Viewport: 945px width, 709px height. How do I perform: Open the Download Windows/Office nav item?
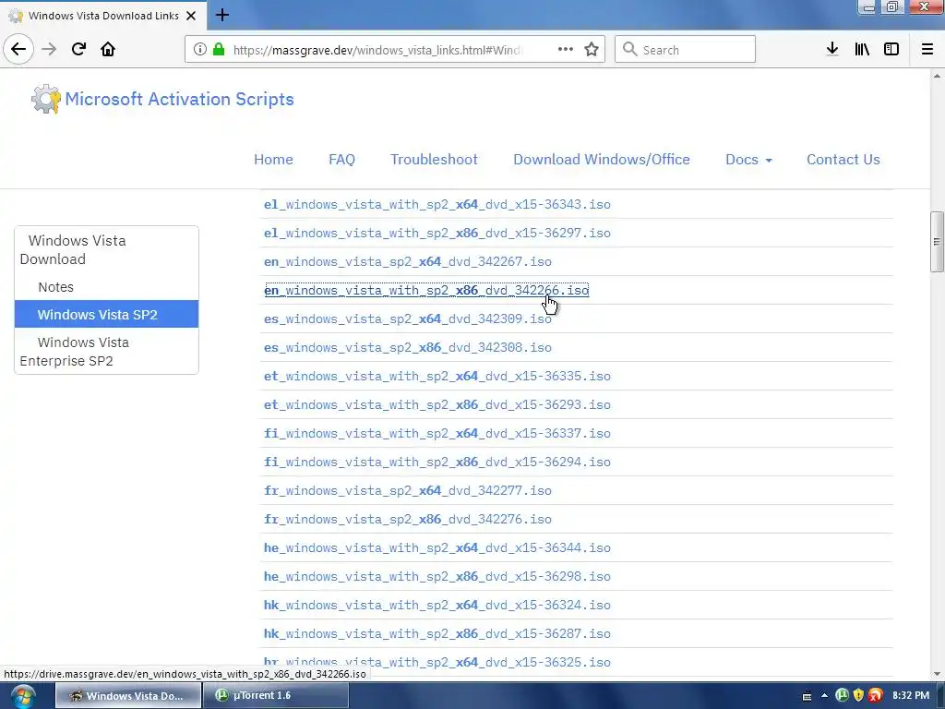point(602,159)
